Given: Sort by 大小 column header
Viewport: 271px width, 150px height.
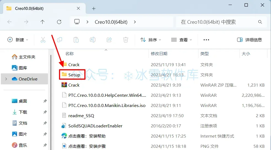Looking at the screenshot, I should tap(246, 53).
